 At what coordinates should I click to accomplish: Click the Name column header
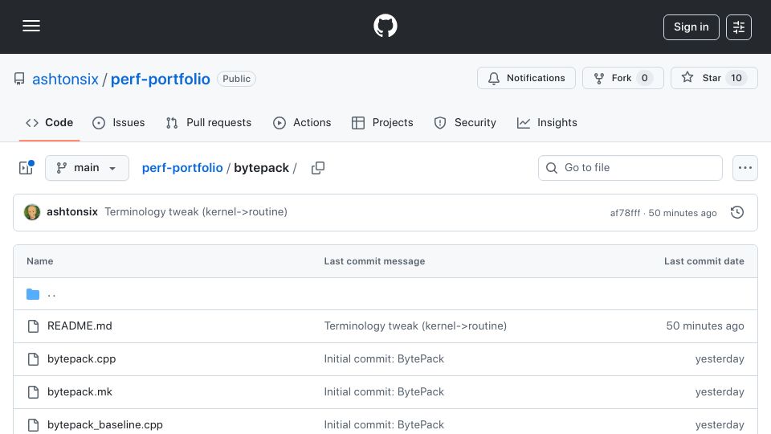tap(40, 261)
